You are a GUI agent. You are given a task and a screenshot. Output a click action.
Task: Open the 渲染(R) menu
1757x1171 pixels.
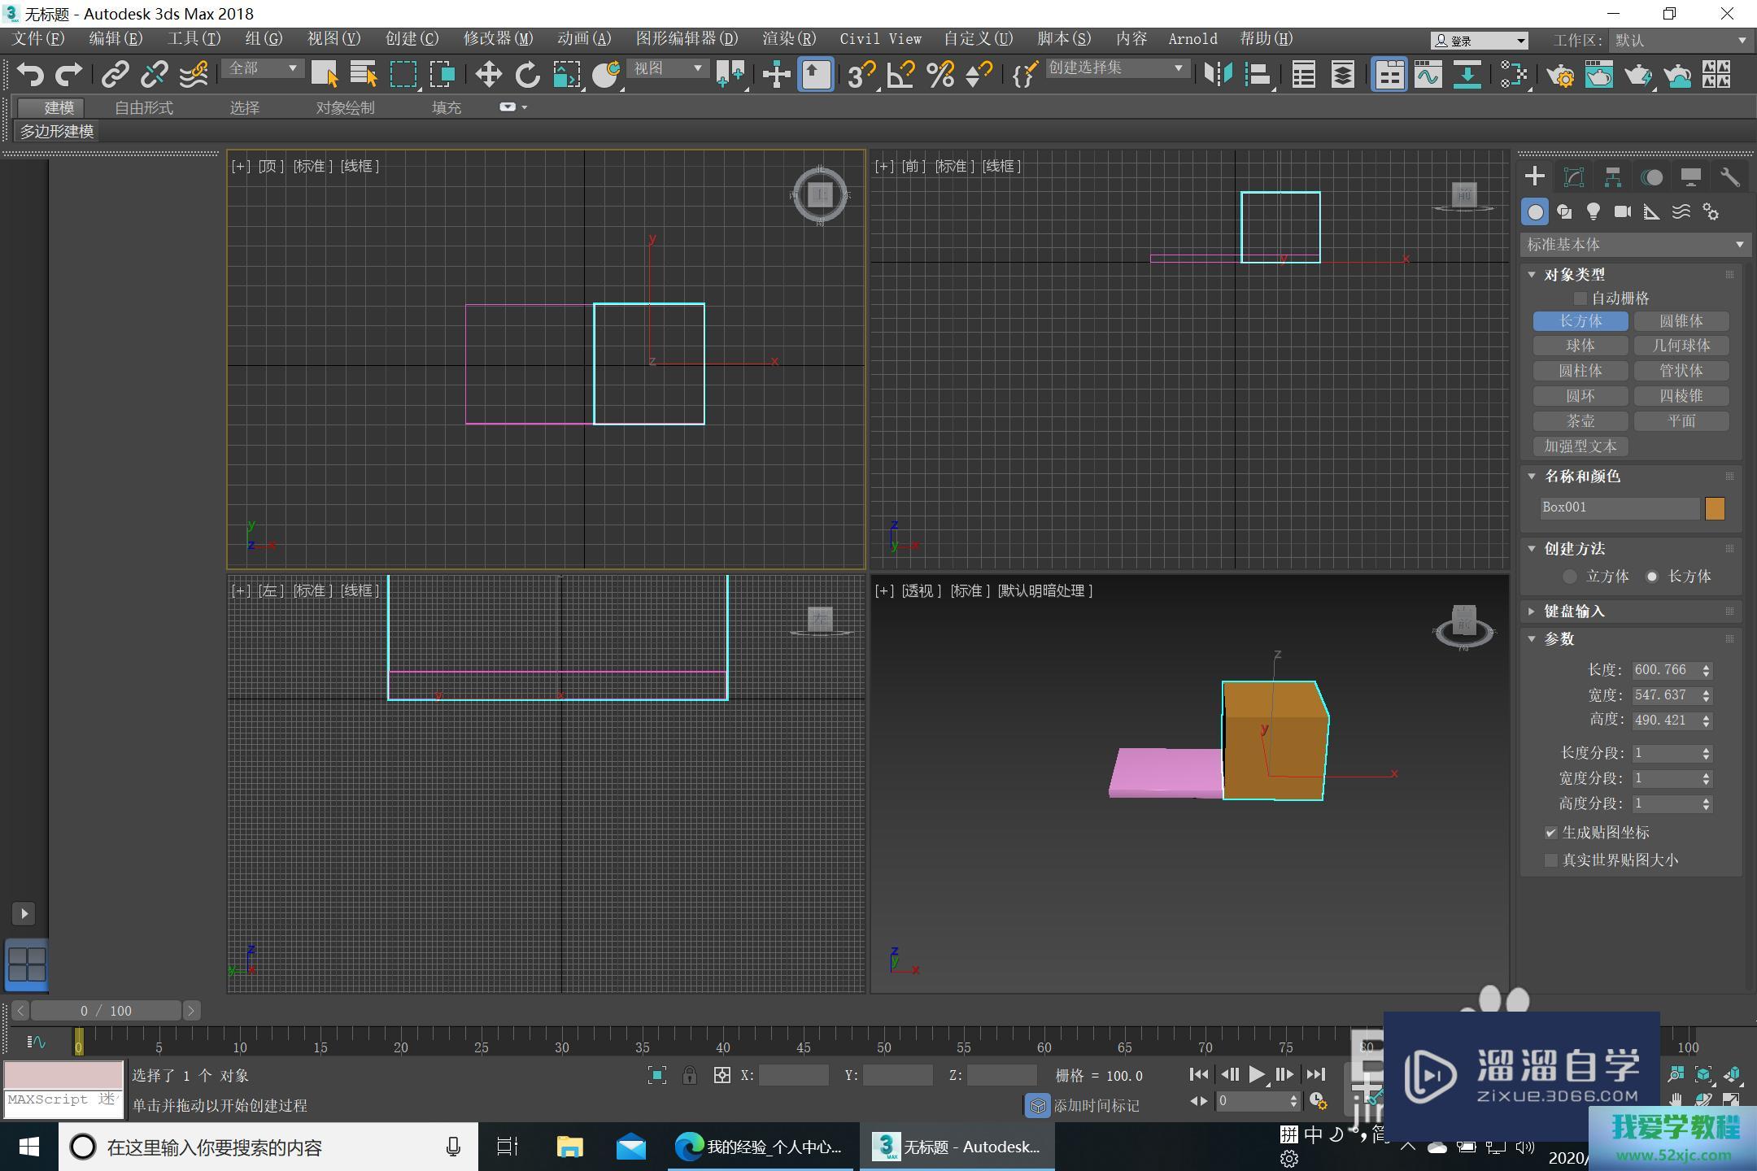tap(788, 39)
